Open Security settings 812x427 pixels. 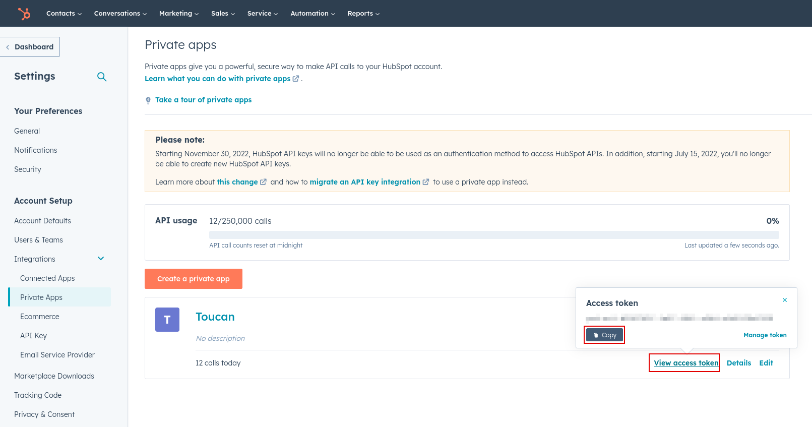coord(28,169)
